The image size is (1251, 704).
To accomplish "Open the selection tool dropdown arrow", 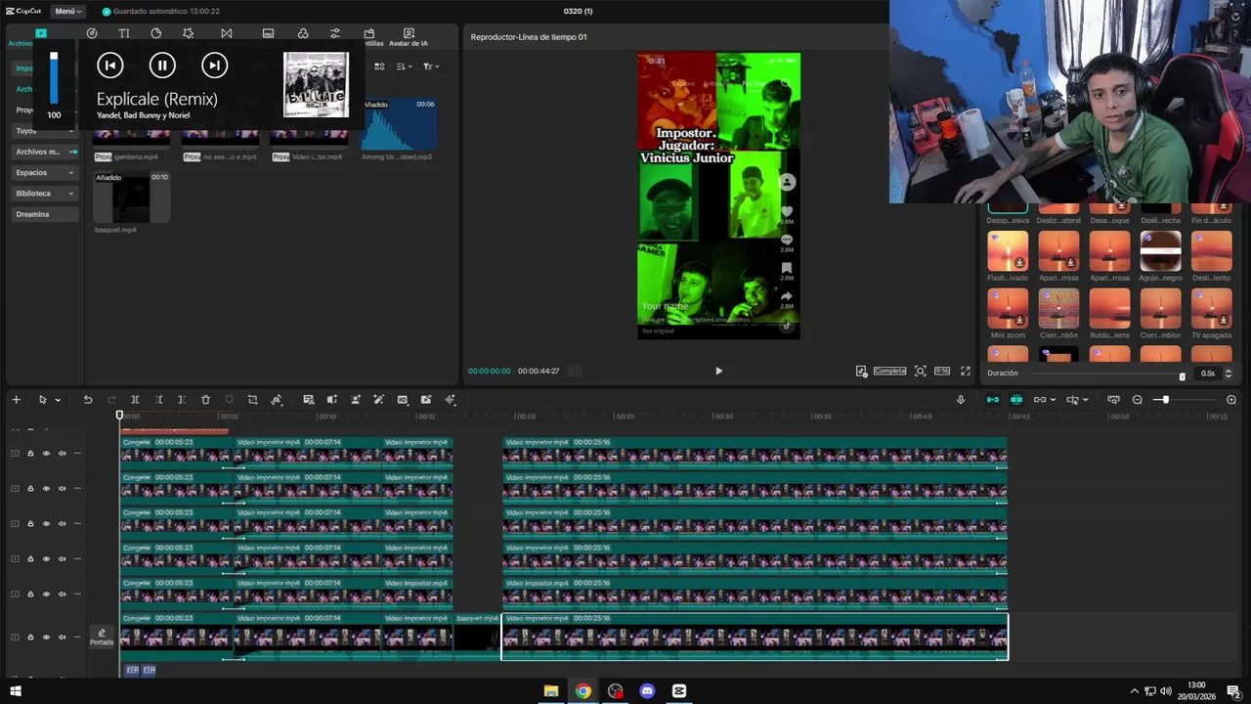I will pyautogui.click(x=58, y=400).
